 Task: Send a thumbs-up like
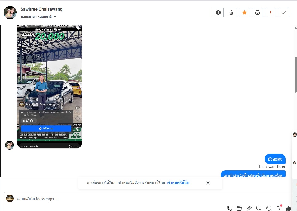click(x=288, y=208)
